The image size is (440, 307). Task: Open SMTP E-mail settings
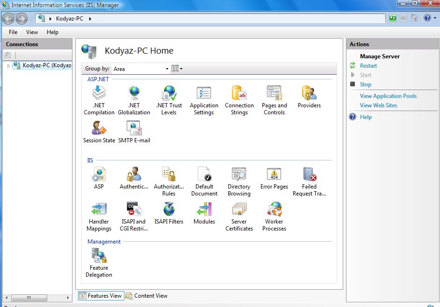(134, 132)
